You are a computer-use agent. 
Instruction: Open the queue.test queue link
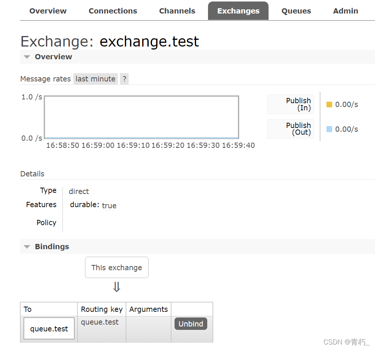point(49,329)
